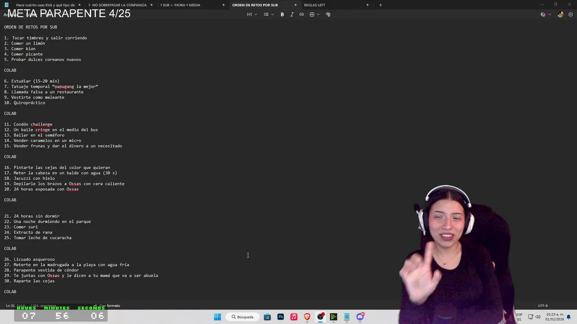Click line '10. Quiropráctico'
Viewport: 577px width, 324px height.
point(24,103)
